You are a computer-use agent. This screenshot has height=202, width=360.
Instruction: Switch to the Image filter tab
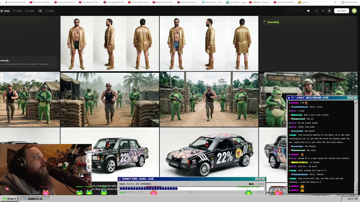tap(5, 11)
